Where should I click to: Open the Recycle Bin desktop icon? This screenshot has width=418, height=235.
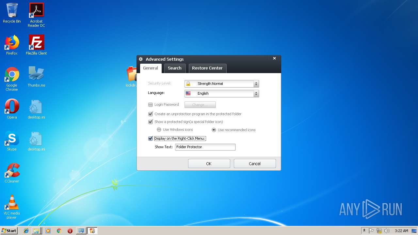[12, 13]
